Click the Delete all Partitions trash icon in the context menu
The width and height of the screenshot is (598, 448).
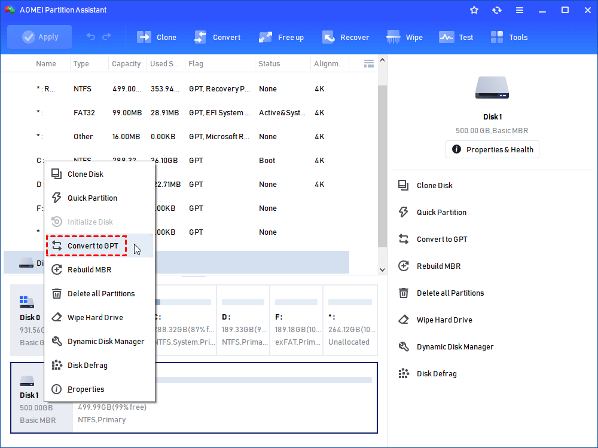click(56, 294)
